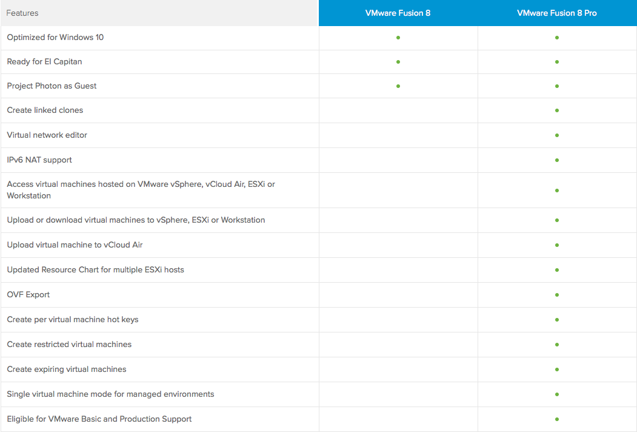Click the Pro dot for Updated Resource Chart
Viewport: 637px width, 432px height.
pos(557,270)
